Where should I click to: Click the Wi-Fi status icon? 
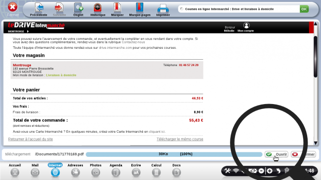[236, 171]
